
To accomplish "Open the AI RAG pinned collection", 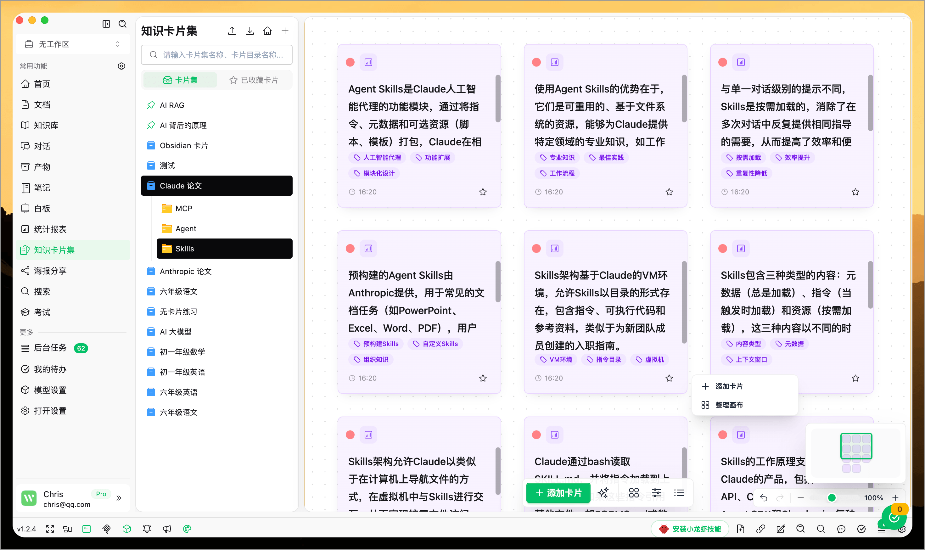I will pyautogui.click(x=217, y=105).
